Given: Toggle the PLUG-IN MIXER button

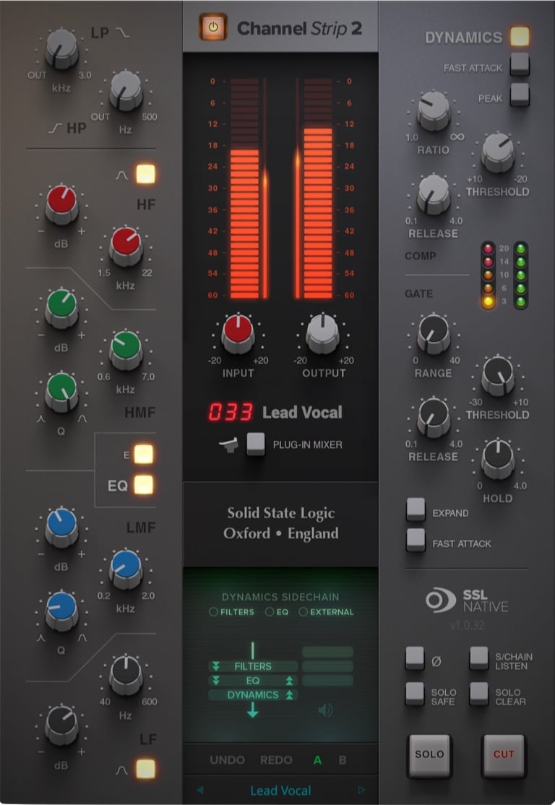Looking at the screenshot, I should tap(256, 444).
